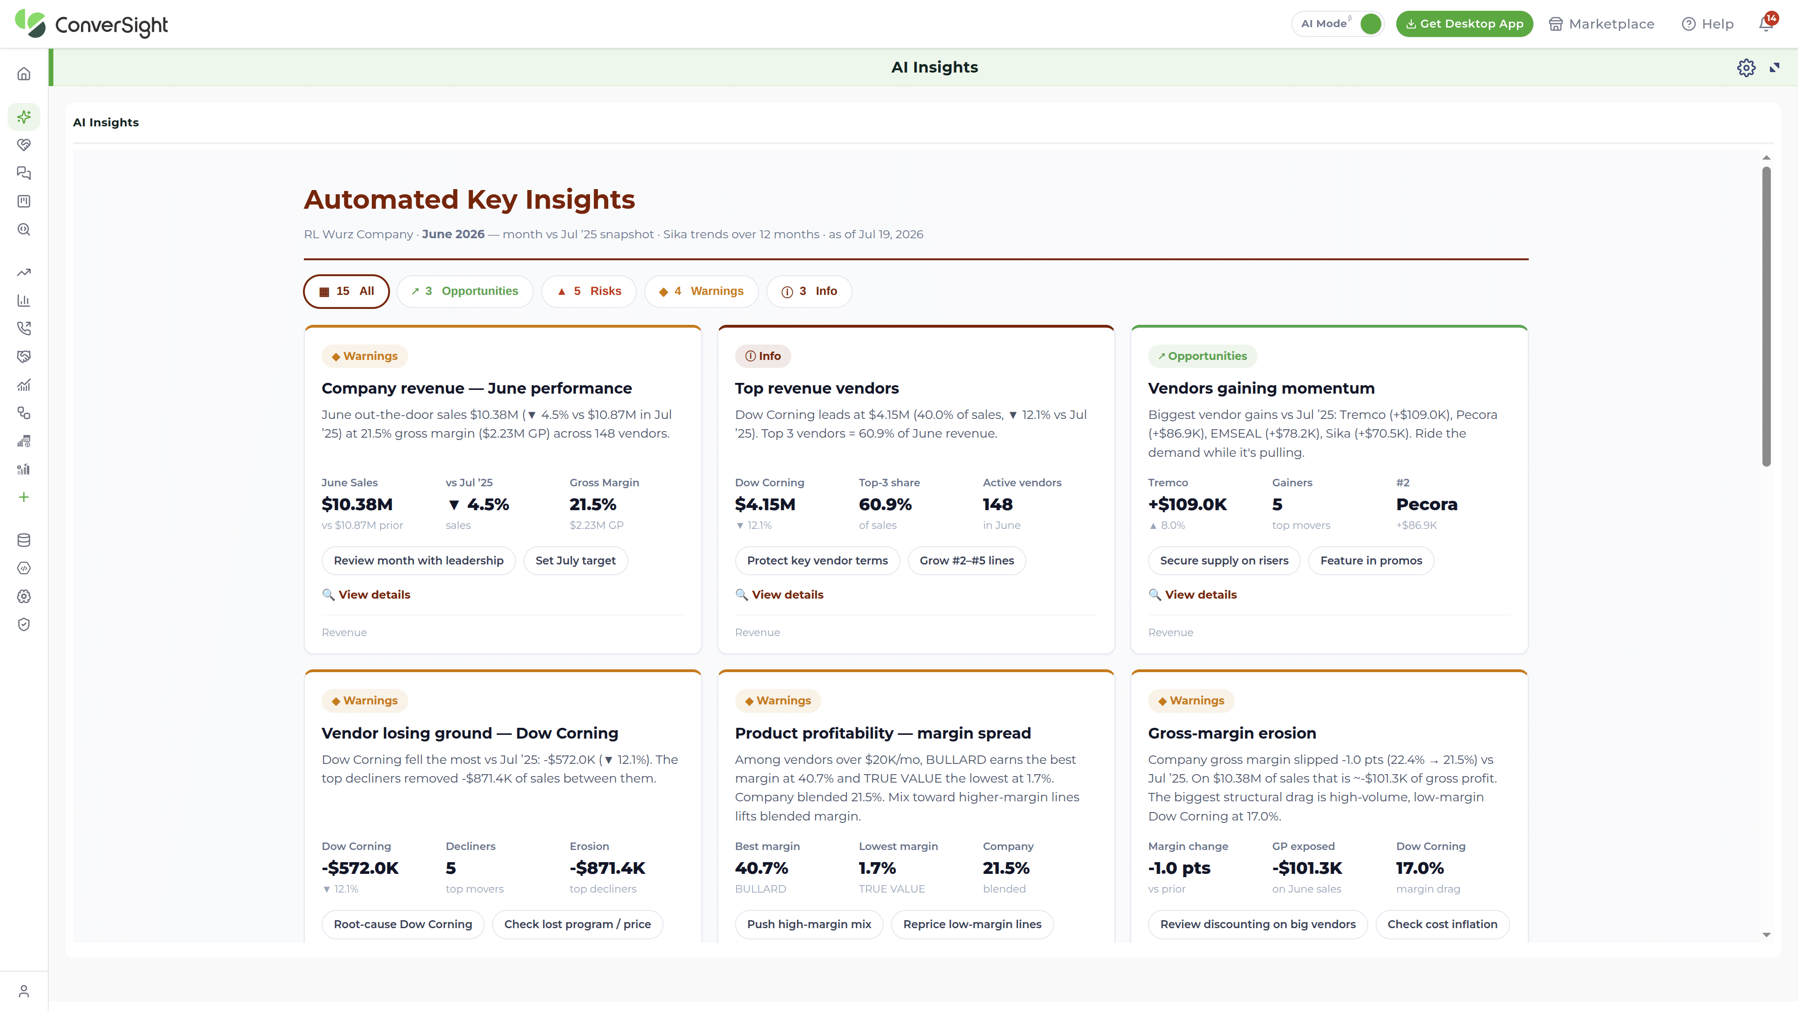Open the shield security sidebar icon
1798x1011 pixels.
click(x=24, y=624)
